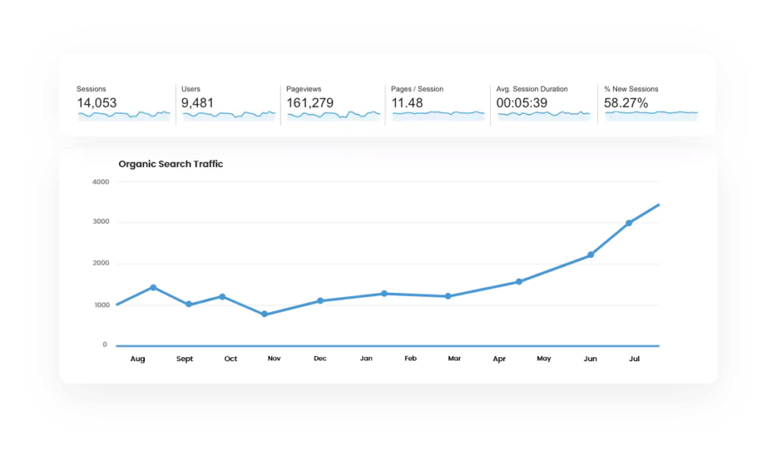
Task: Click the Feb label on the x-axis
Action: pos(411,359)
